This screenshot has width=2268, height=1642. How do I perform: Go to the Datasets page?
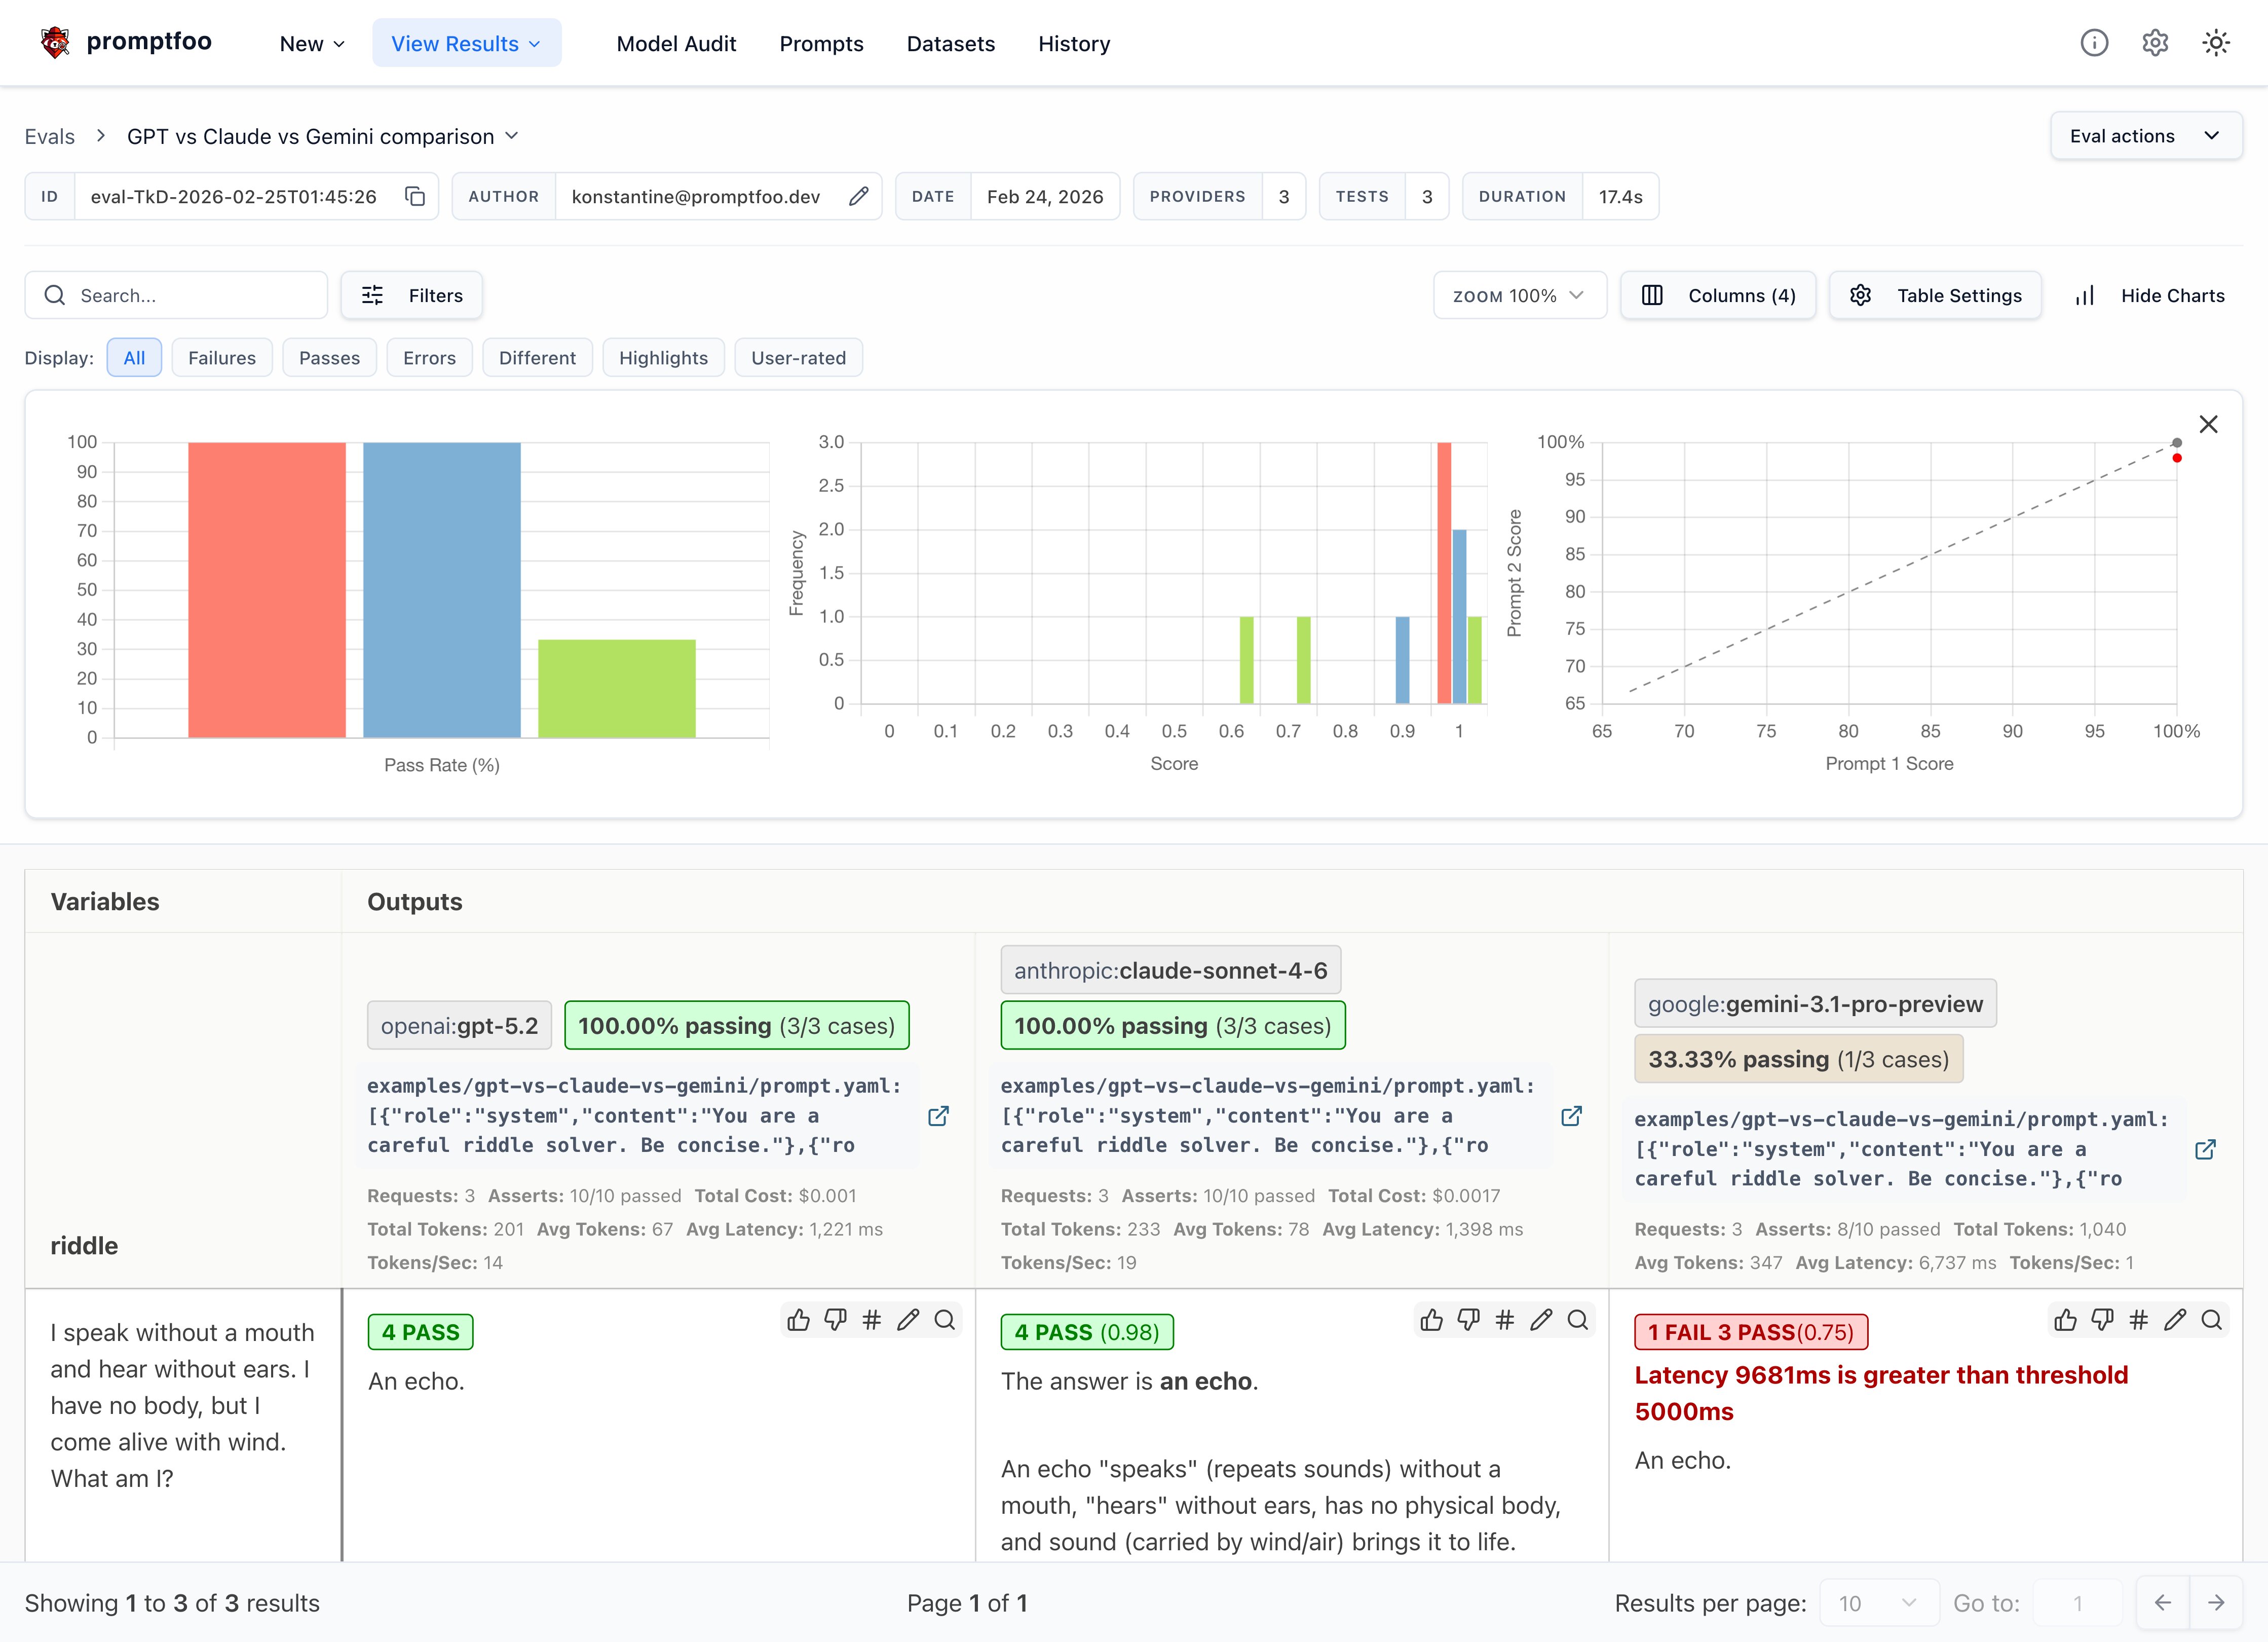coord(950,44)
